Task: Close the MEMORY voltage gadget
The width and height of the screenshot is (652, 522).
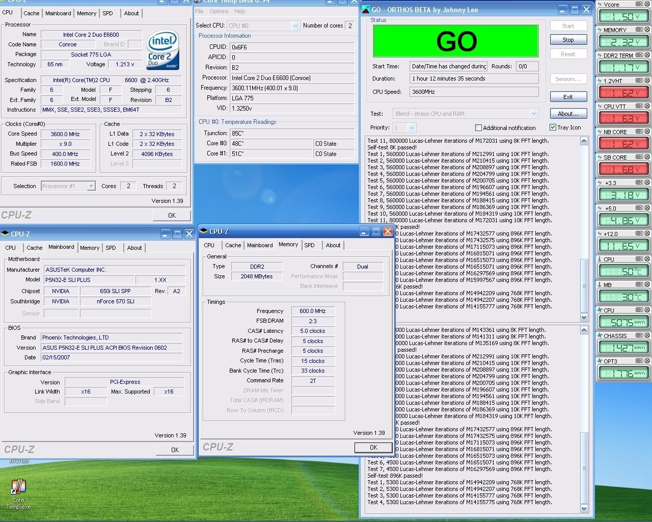Action: 647,30
